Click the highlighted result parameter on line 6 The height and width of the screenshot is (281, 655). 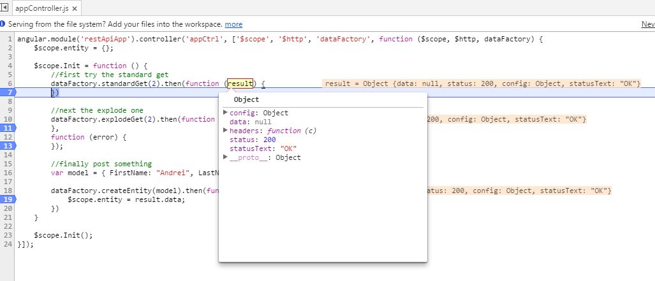(x=240, y=83)
